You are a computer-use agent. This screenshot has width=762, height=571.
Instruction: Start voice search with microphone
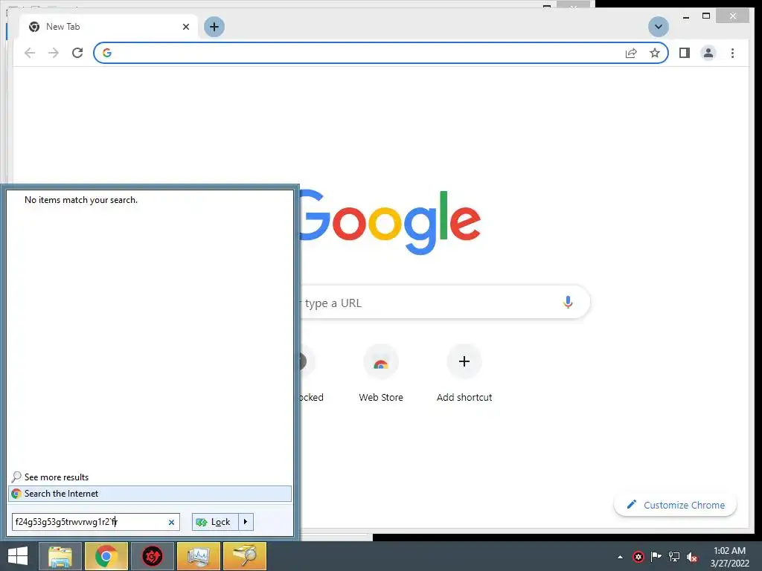(568, 303)
